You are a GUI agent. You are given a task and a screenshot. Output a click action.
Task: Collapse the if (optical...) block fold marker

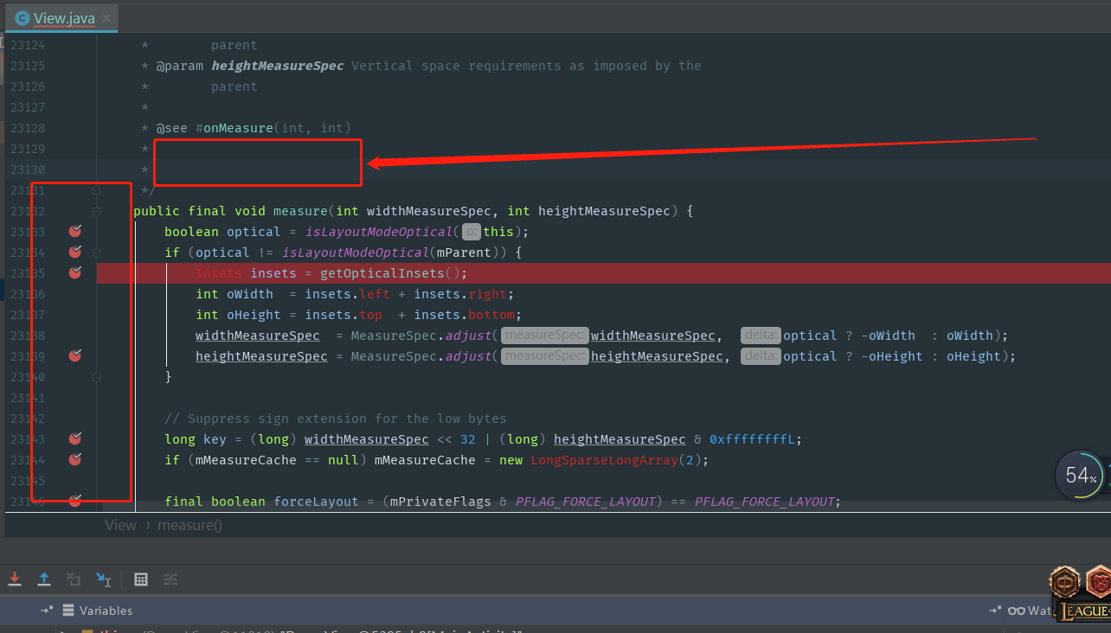tap(96, 253)
